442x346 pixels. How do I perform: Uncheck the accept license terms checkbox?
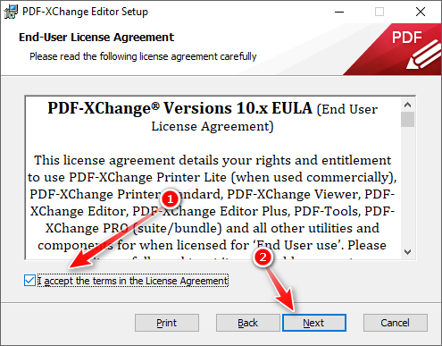tap(29, 281)
